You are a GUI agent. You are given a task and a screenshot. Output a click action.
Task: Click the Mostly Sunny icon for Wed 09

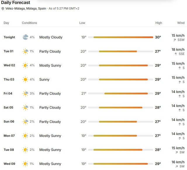[x=25, y=164]
